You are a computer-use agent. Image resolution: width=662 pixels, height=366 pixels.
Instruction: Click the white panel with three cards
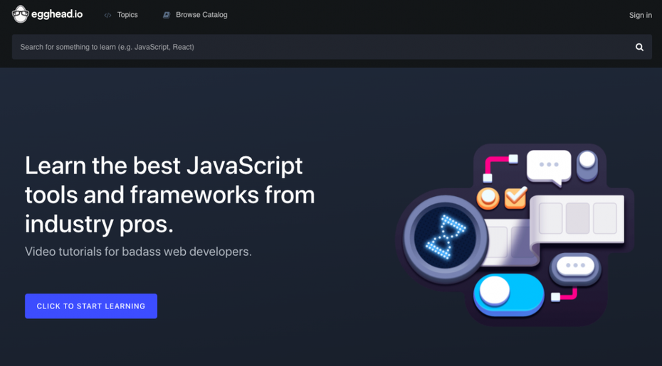pyautogui.click(x=577, y=217)
